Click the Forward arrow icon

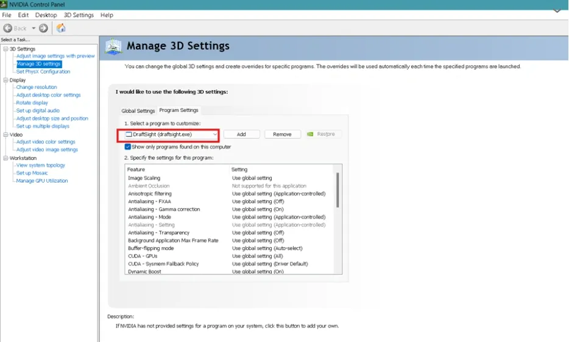(43, 28)
